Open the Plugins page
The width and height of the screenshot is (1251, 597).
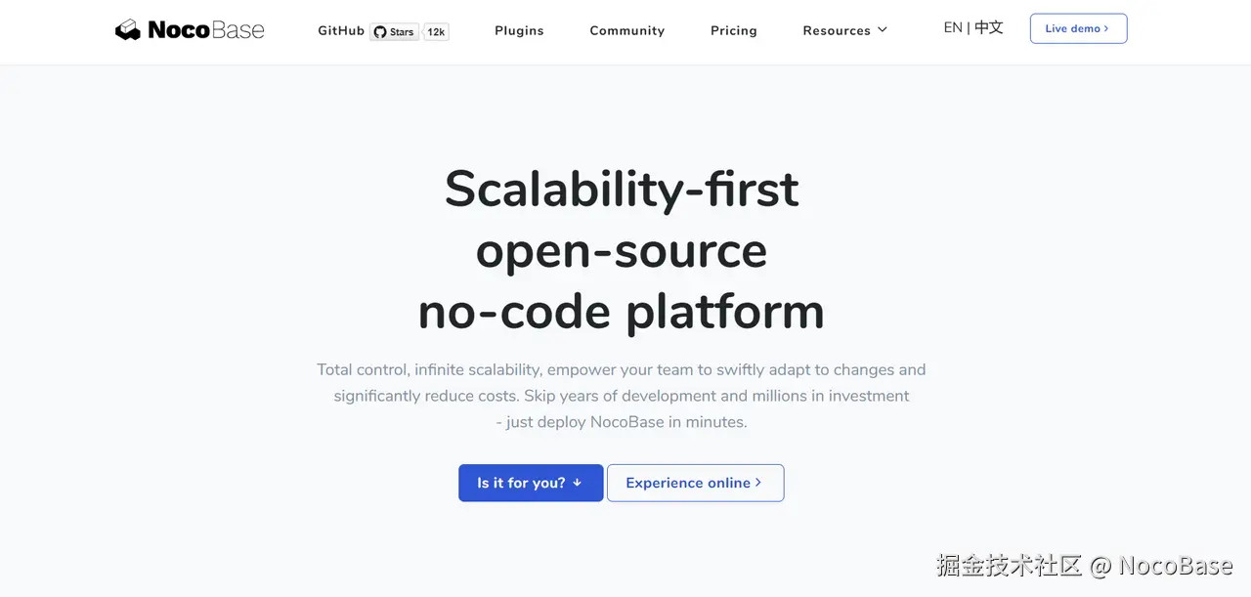pyautogui.click(x=519, y=30)
